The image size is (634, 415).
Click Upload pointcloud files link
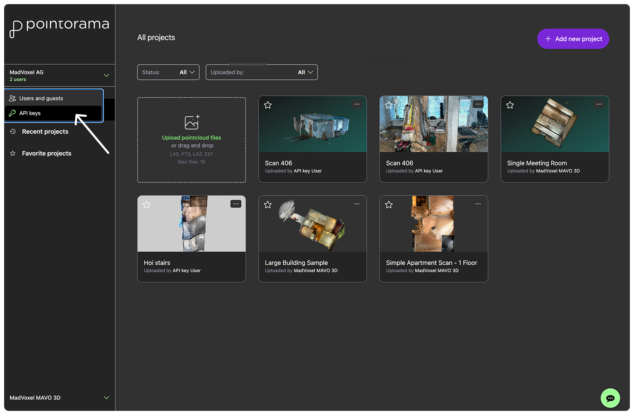click(191, 138)
